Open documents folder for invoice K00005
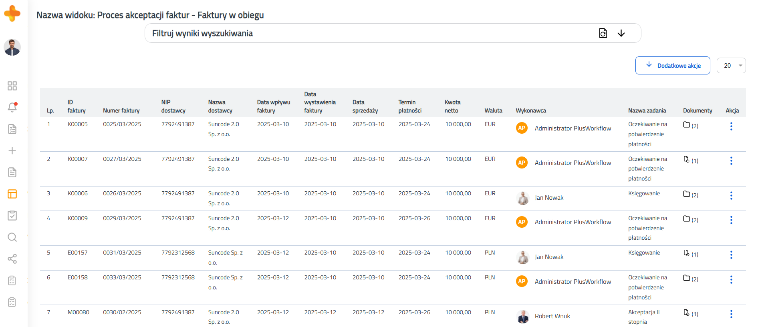Viewport: 758px width, 327px height. click(687, 125)
